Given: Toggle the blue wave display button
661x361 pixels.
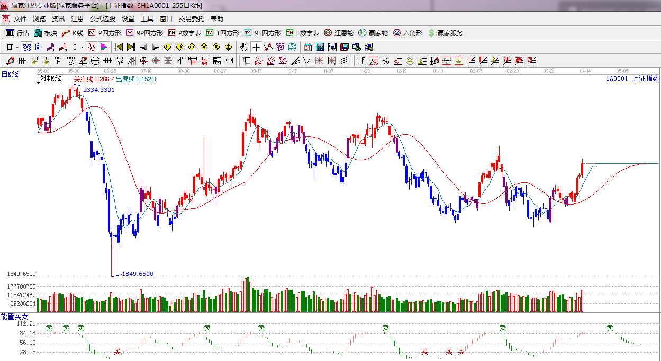Looking at the screenshot, I should point(26,47).
